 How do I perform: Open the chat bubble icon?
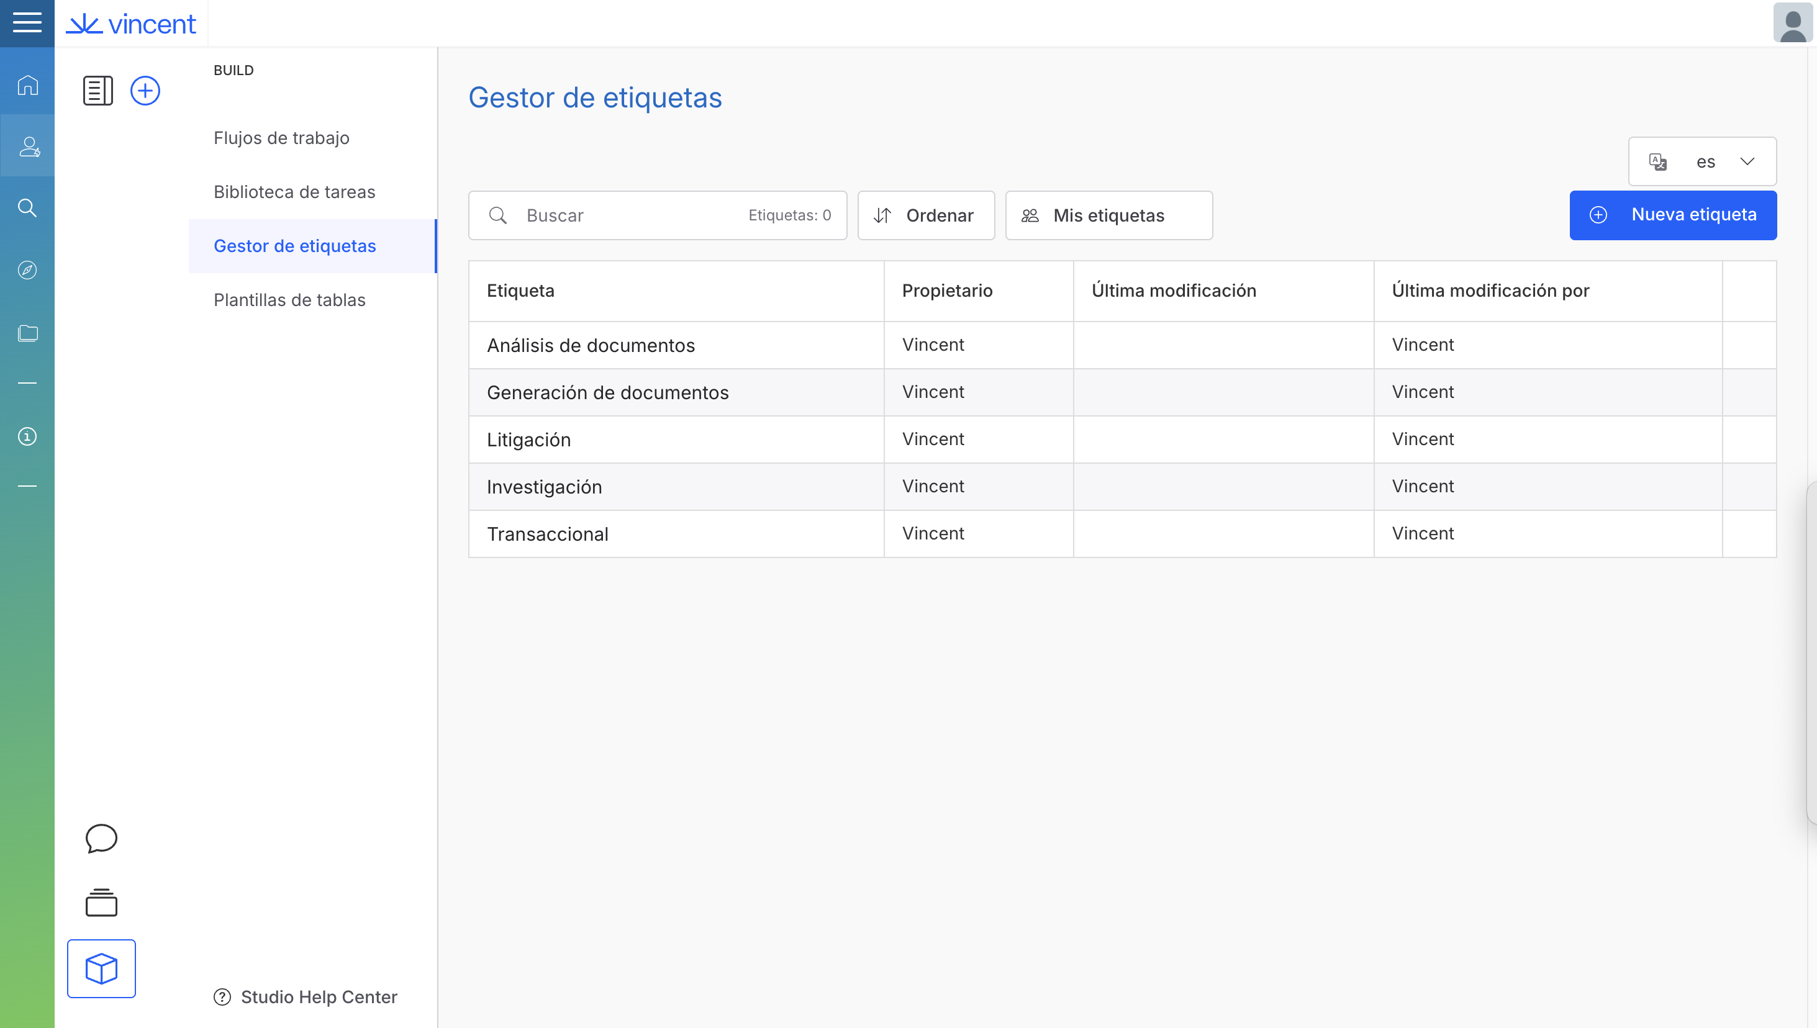coord(101,838)
